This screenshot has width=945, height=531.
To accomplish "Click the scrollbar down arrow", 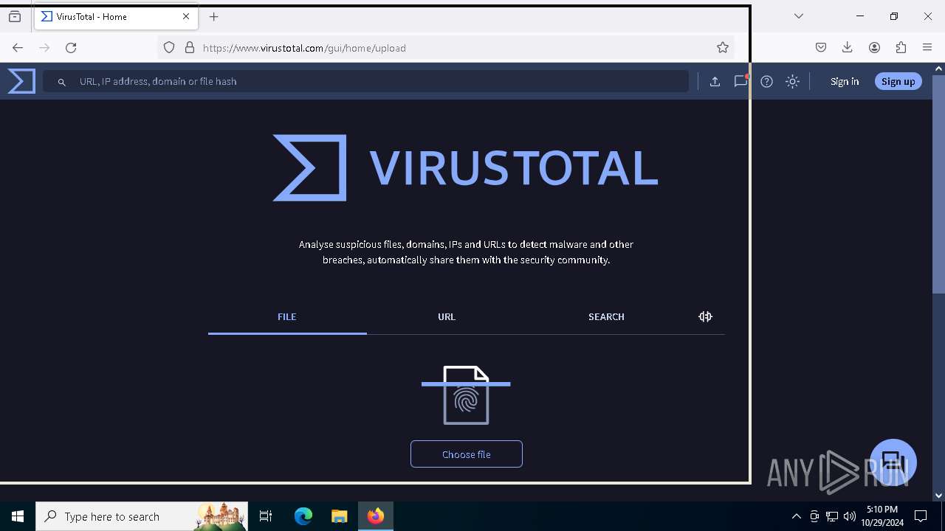I will click(x=938, y=496).
